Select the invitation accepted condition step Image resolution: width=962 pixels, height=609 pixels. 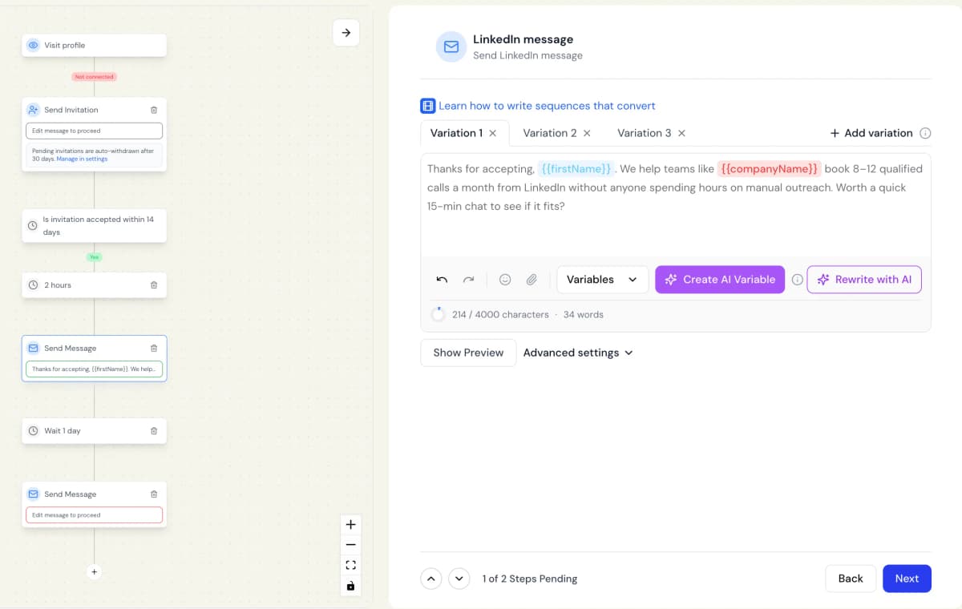(94, 226)
